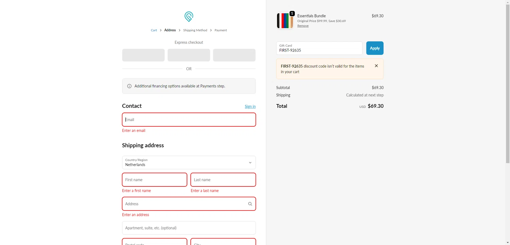Focus the First name field
Screen dimensions: 510x245
click(x=154, y=180)
